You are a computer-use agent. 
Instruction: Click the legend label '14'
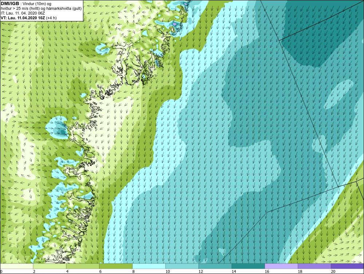pos(234,271)
